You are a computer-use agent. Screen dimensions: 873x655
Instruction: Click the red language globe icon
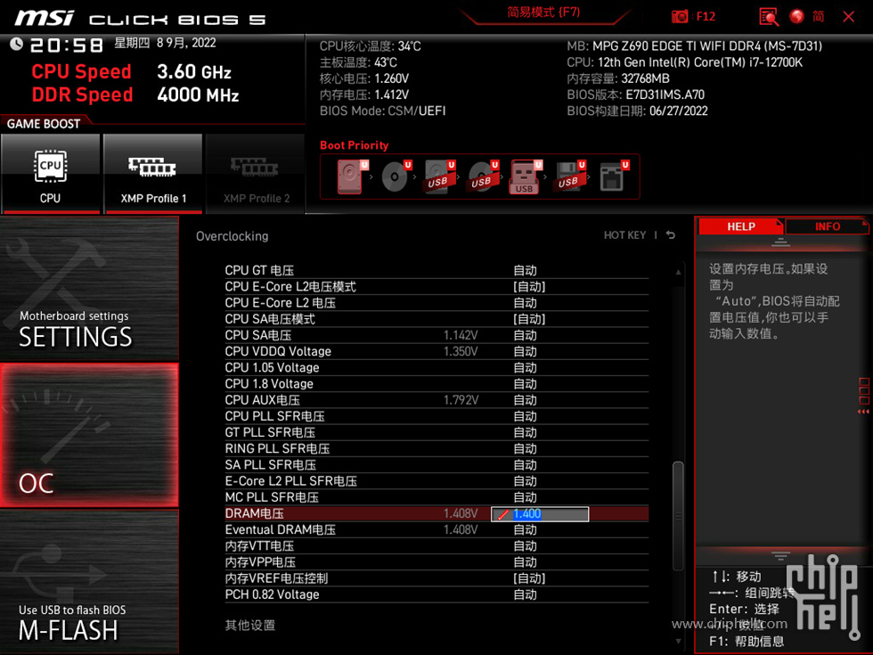tap(796, 16)
